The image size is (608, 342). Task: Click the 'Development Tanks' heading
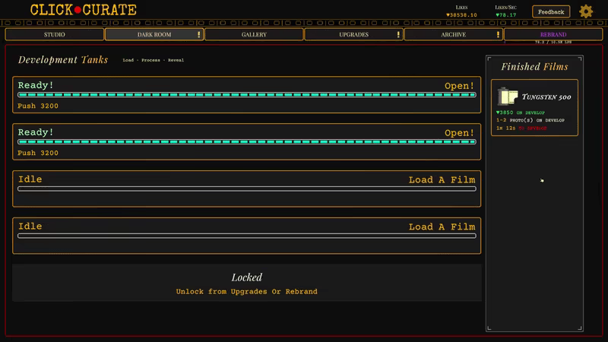[63, 60]
